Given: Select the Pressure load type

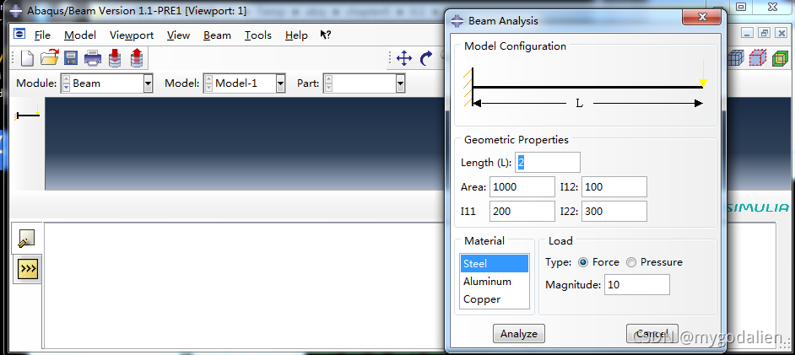Looking at the screenshot, I should [x=631, y=262].
